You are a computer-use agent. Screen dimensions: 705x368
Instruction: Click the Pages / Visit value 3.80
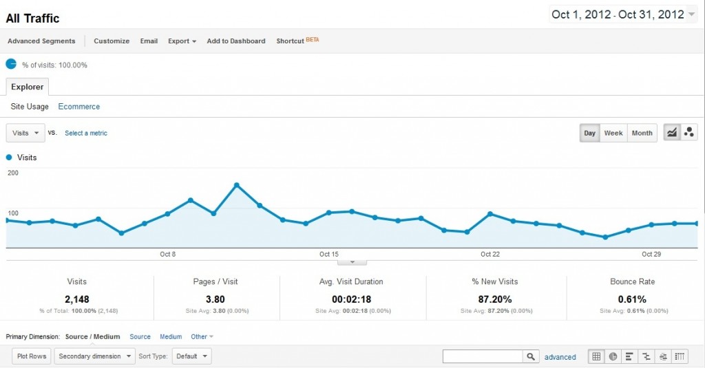coord(215,299)
